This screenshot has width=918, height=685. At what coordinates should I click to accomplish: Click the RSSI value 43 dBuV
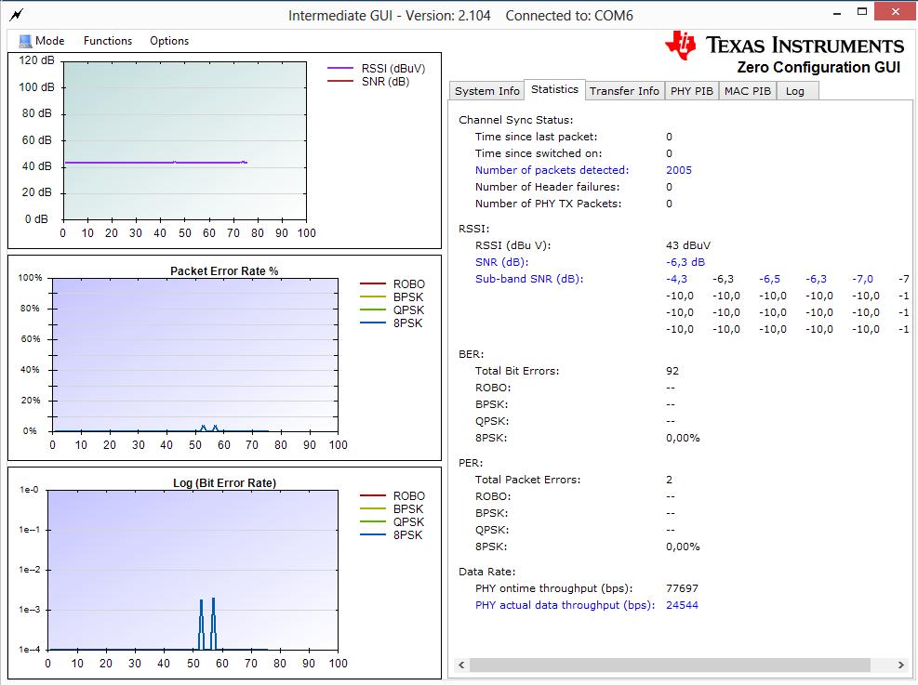(x=688, y=245)
